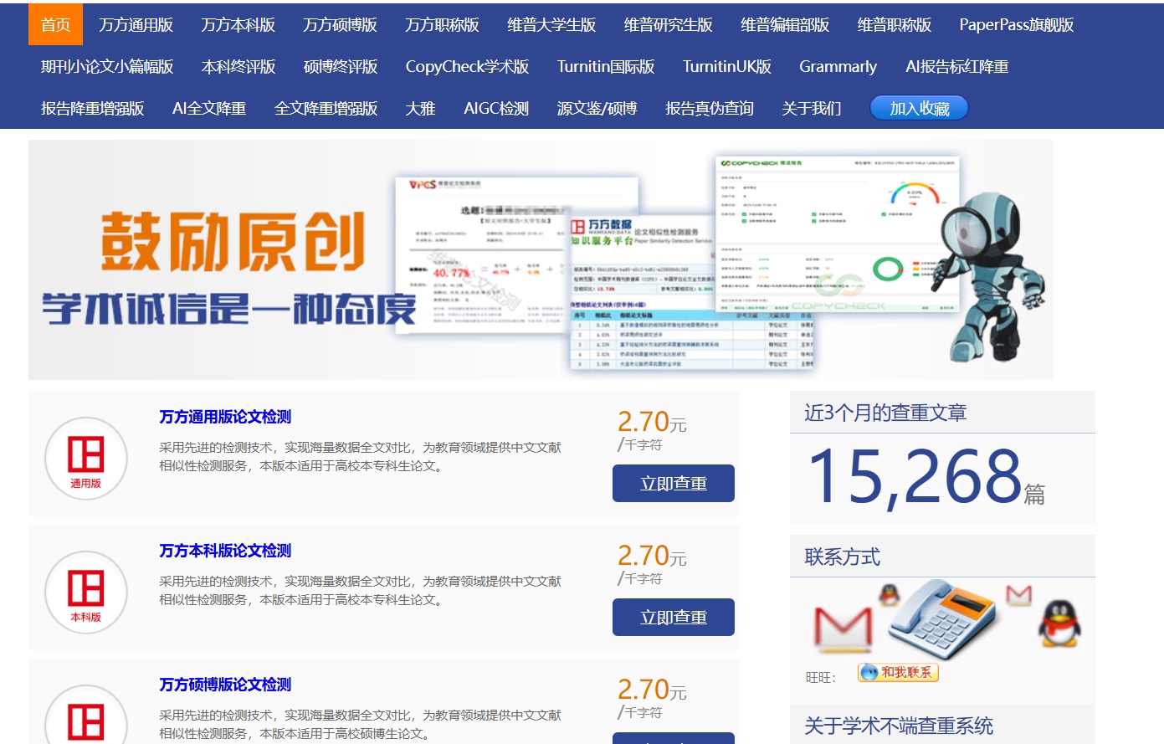The width and height of the screenshot is (1164, 744).
Task: Click the 2.70元 price for 万方硕博版
Action: click(652, 690)
